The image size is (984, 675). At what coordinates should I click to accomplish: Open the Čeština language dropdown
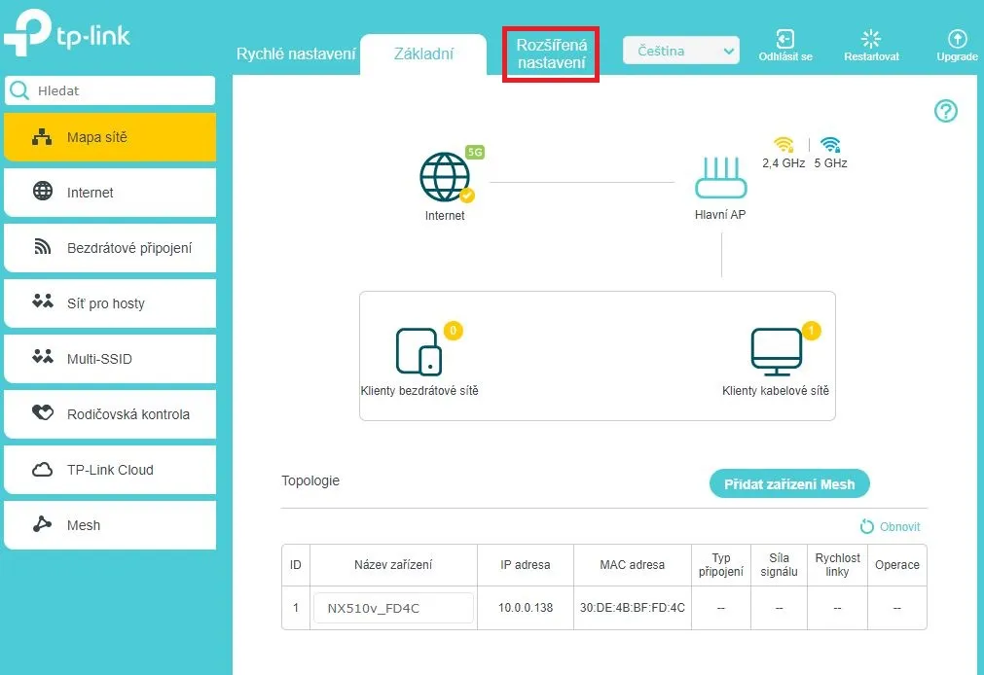pyautogui.click(x=680, y=51)
